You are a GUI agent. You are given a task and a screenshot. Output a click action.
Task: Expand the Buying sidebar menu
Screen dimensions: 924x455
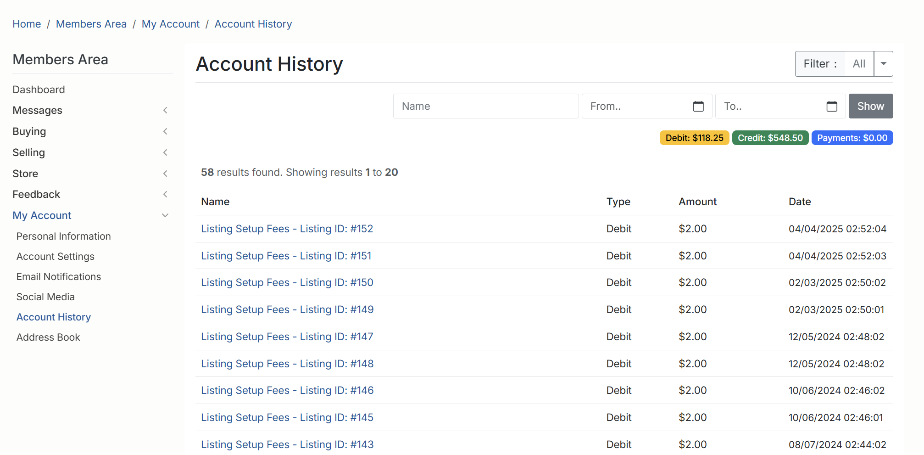[x=165, y=131]
